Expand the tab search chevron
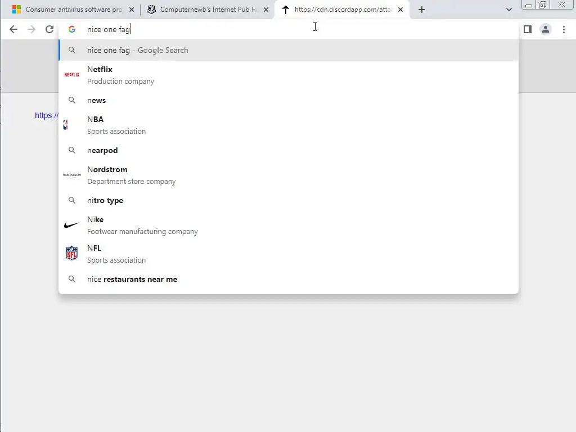The height and width of the screenshot is (432, 576). (x=508, y=10)
